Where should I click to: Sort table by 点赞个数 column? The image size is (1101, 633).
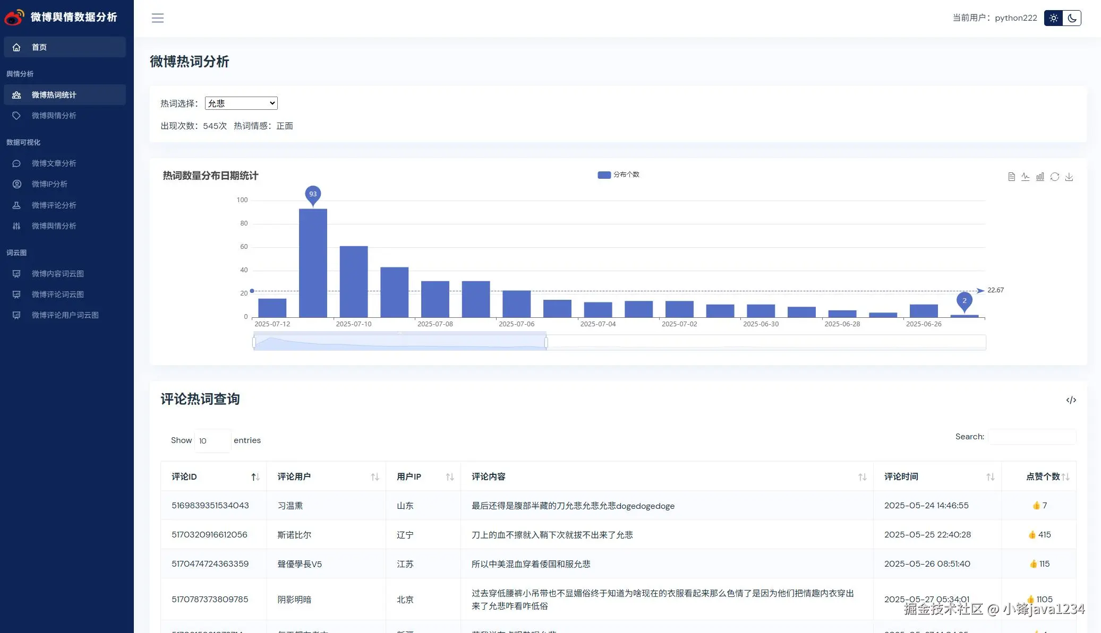click(x=1043, y=476)
